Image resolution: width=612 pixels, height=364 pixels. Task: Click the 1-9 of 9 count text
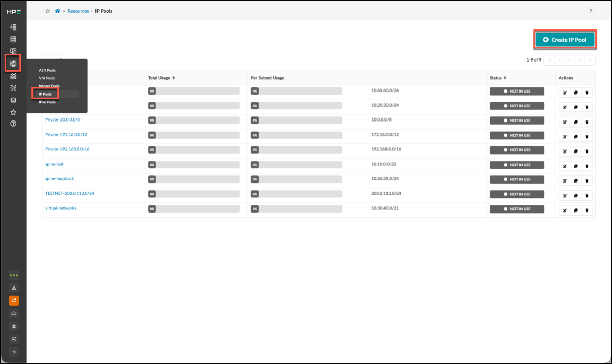click(x=534, y=60)
